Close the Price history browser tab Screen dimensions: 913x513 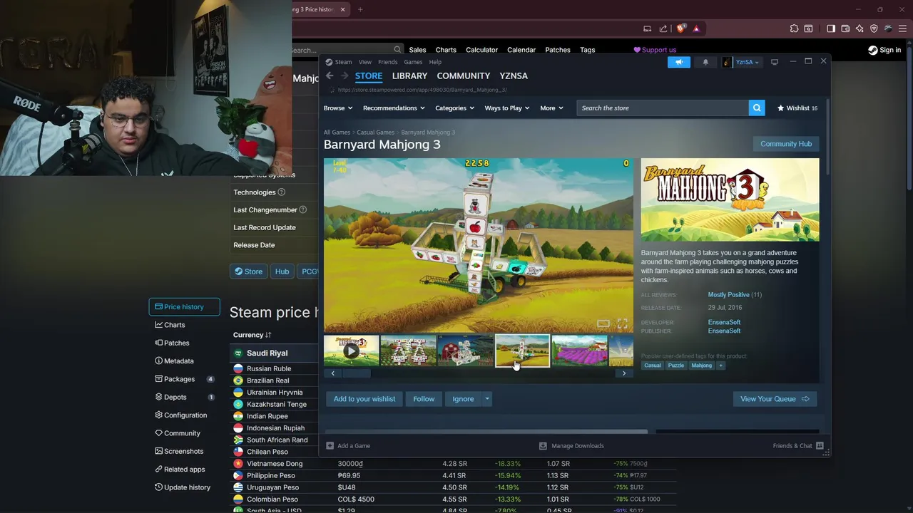point(343,9)
